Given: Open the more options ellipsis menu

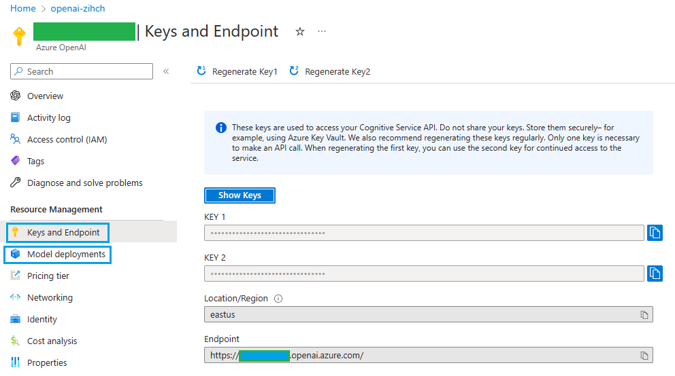Looking at the screenshot, I should click(x=322, y=31).
